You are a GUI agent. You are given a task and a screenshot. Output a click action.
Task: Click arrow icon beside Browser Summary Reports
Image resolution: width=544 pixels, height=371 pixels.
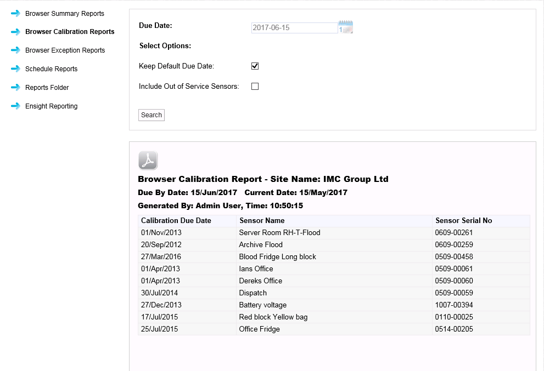pos(15,13)
